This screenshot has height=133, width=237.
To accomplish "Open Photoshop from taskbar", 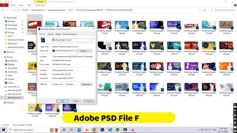I will click(x=102, y=130).
